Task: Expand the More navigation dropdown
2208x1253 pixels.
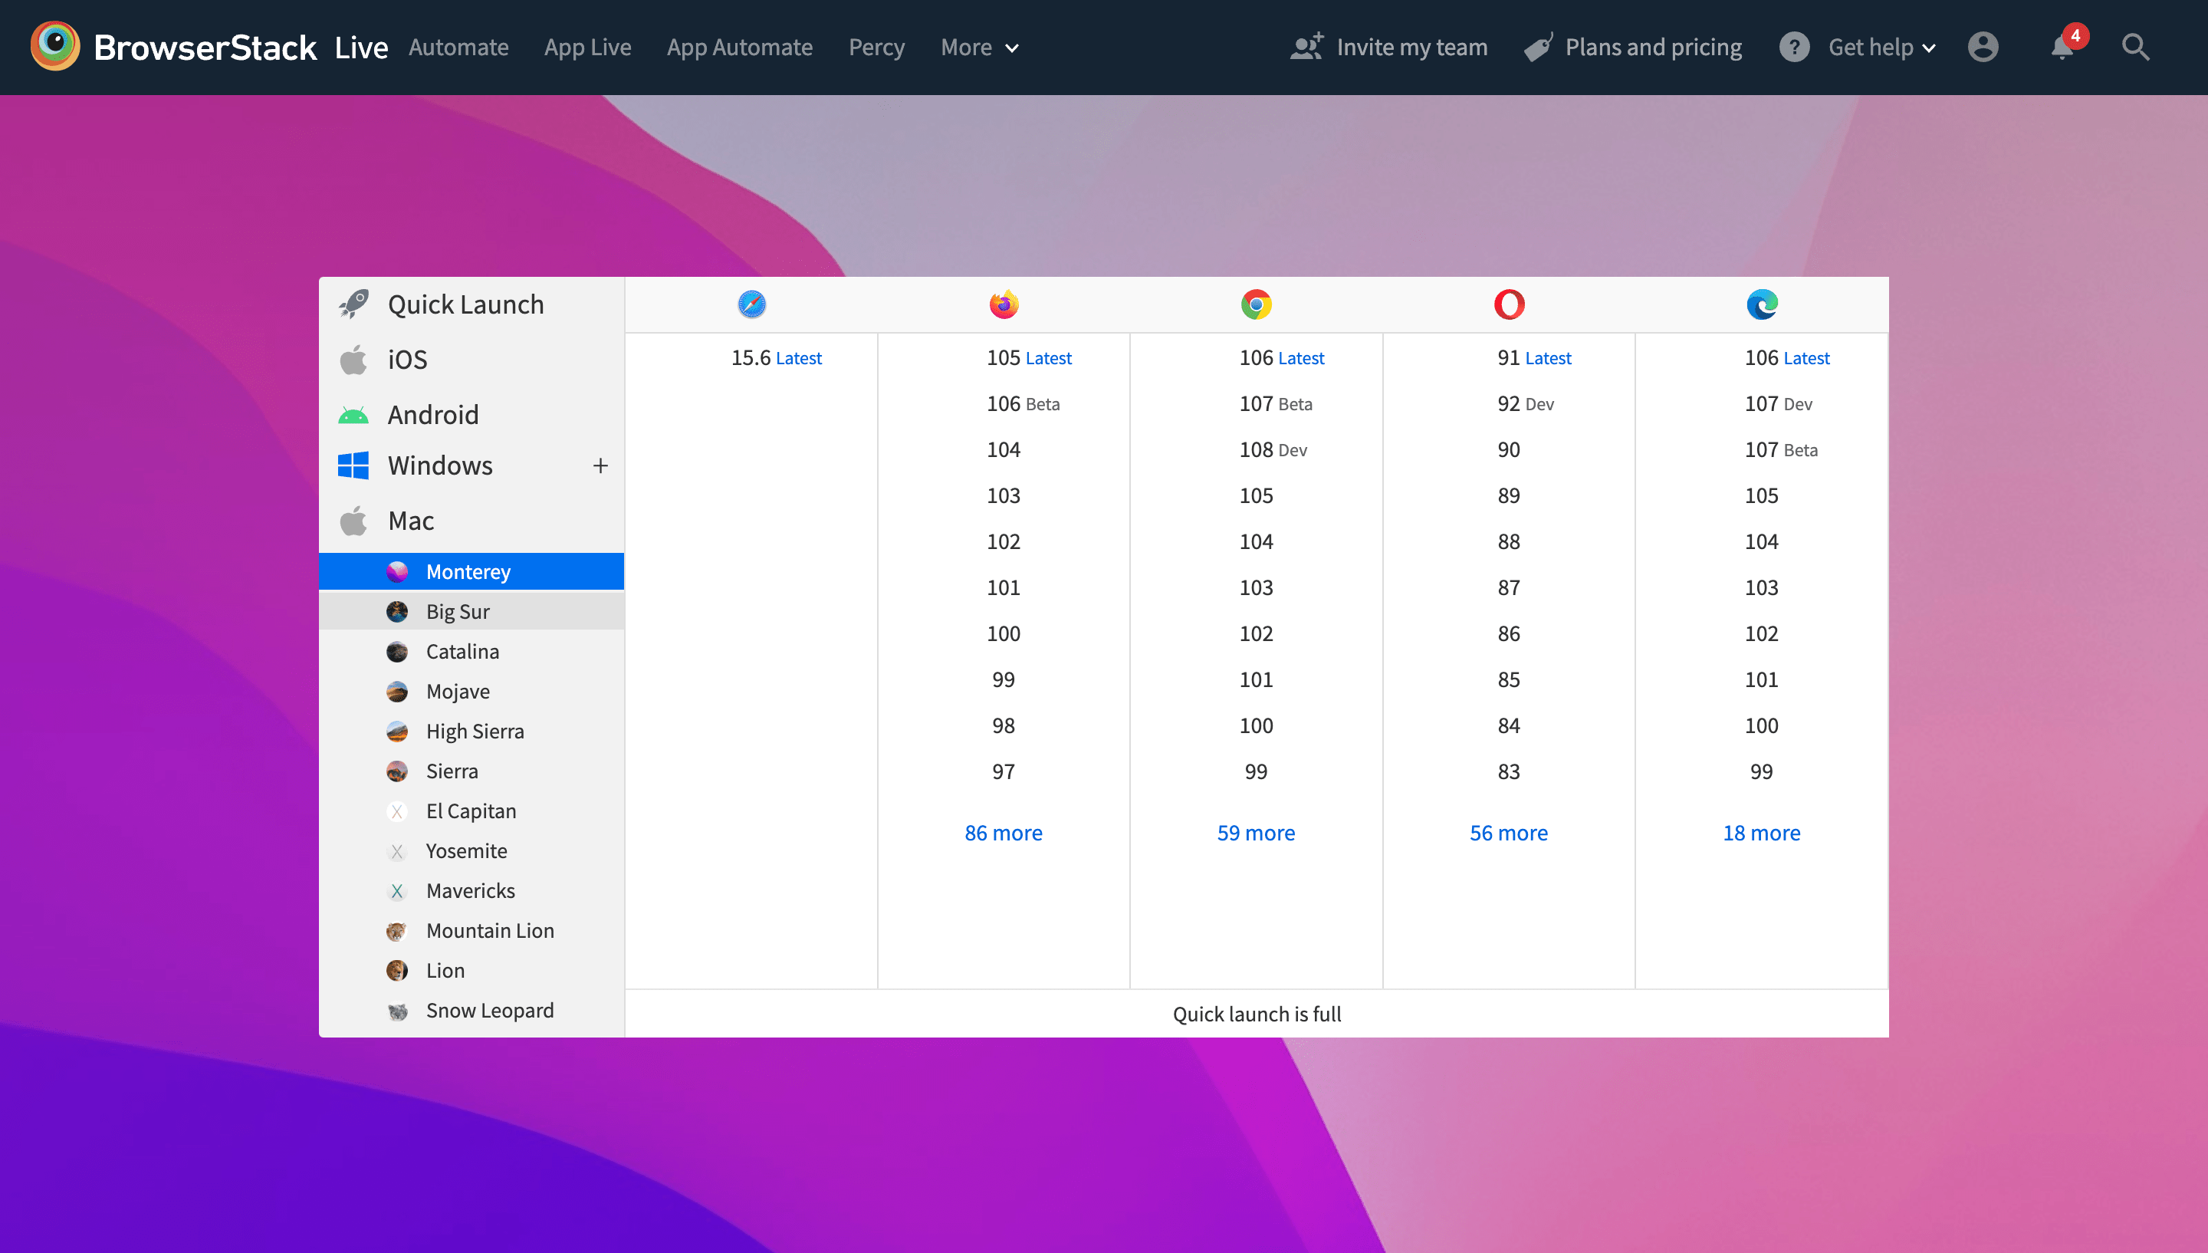Action: click(x=979, y=48)
